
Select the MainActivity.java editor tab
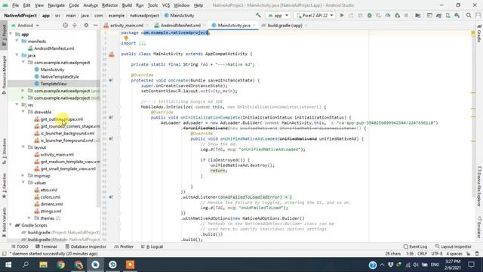tap(234, 25)
